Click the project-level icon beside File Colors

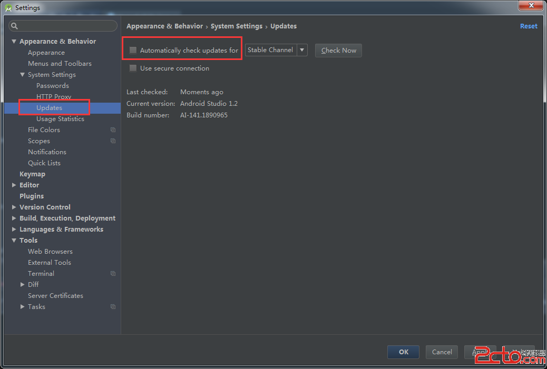click(x=113, y=129)
